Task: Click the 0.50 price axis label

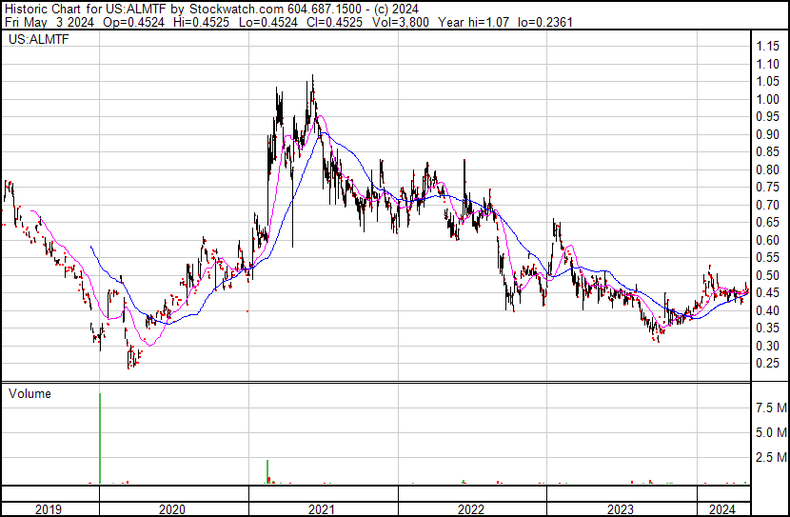Action: 767,275
